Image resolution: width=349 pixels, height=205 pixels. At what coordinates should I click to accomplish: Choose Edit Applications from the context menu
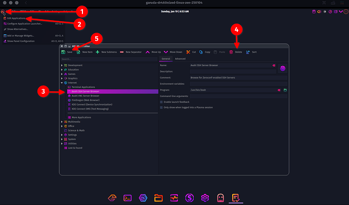point(33,18)
